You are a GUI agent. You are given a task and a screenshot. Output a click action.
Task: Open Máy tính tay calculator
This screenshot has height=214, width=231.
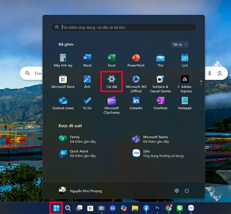(x=63, y=60)
